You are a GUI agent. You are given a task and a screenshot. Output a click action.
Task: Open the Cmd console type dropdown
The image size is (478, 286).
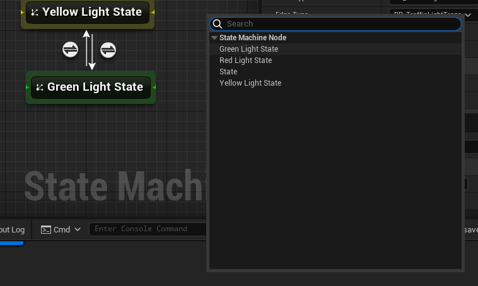coord(61,230)
